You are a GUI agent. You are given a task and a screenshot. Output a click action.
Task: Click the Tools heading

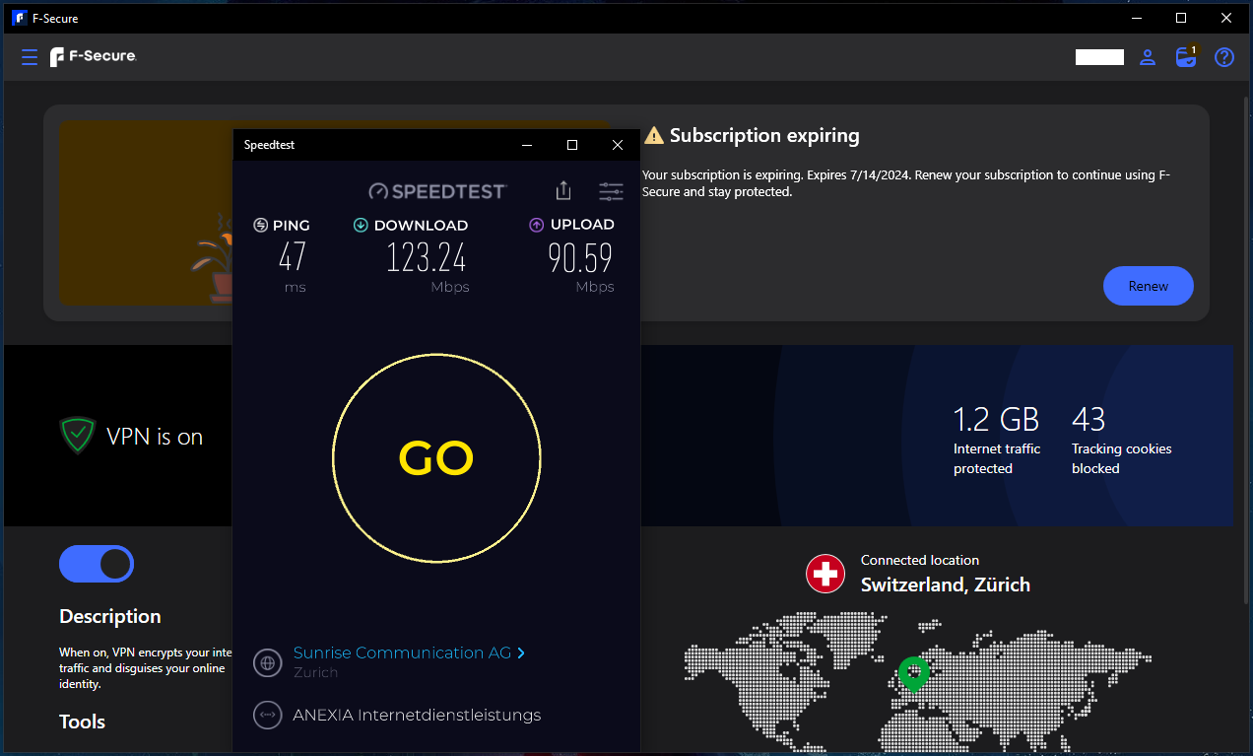[x=82, y=722]
